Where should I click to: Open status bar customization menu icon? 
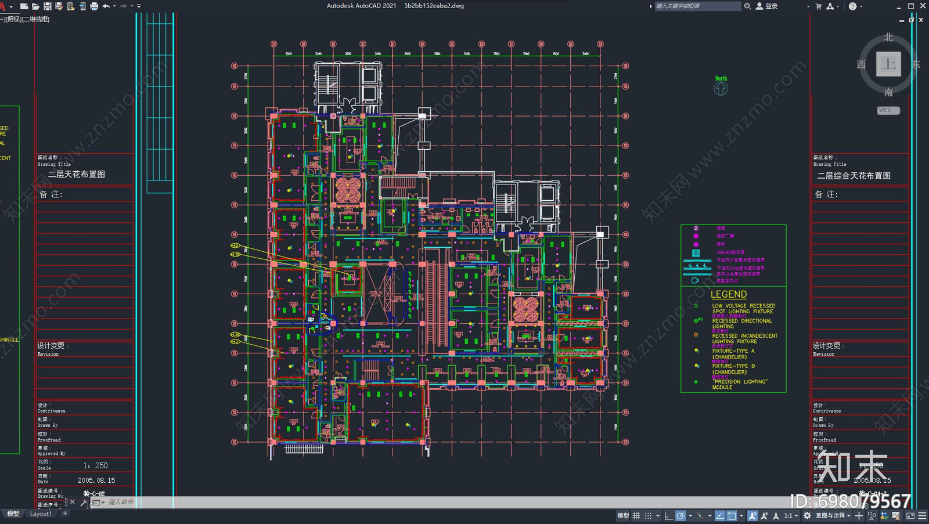(x=923, y=515)
